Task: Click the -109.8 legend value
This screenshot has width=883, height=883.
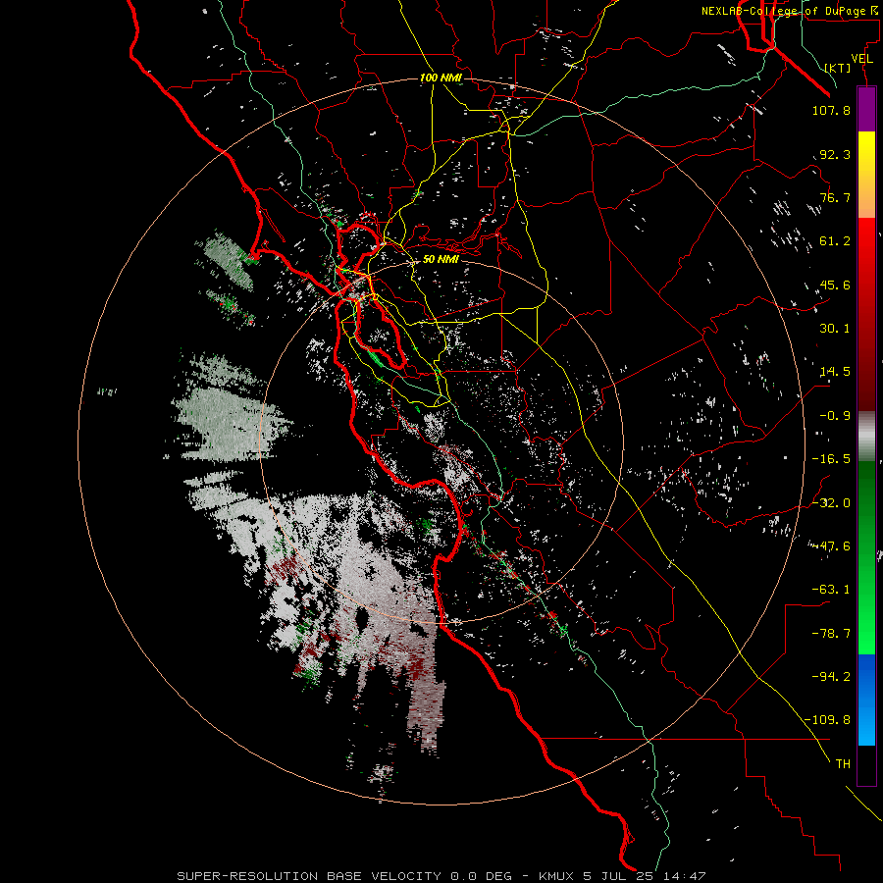Action: point(827,720)
